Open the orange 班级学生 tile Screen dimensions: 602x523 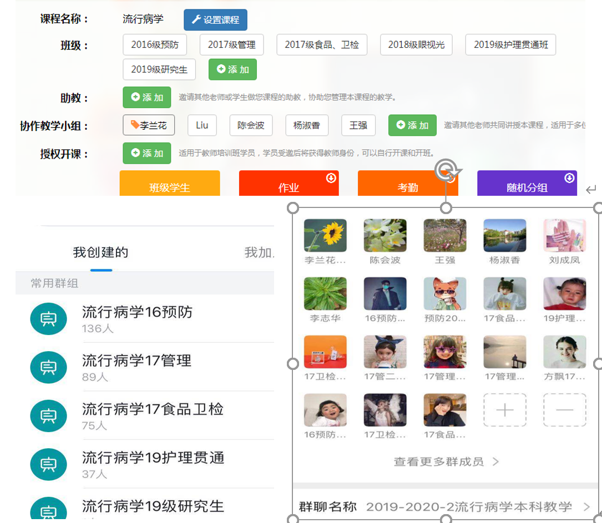tap(170, 186)
